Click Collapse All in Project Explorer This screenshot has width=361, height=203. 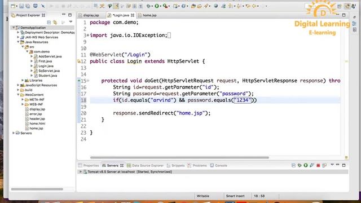coord(49,23)
